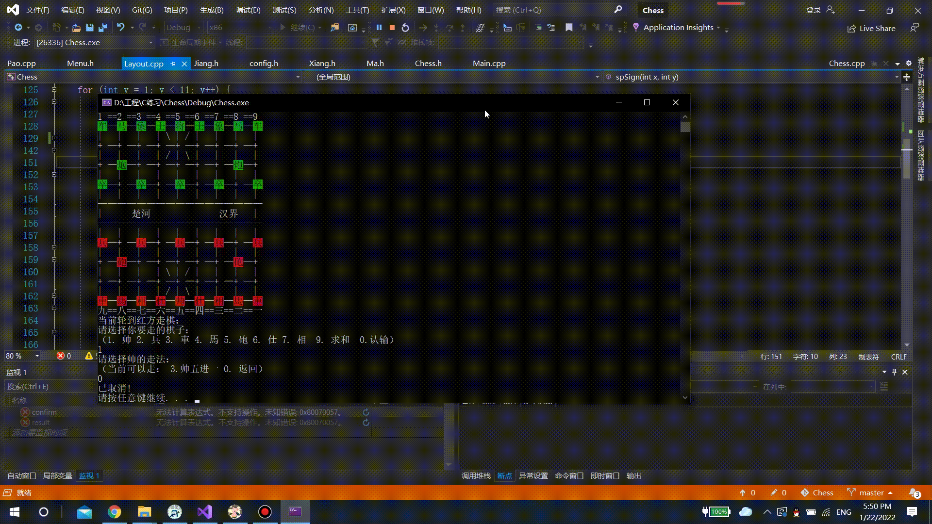Image resolution: width=932 pixels, height=524 pixels.
Task: Pin the Layout.cpp tab
Action: coord(173,64)
